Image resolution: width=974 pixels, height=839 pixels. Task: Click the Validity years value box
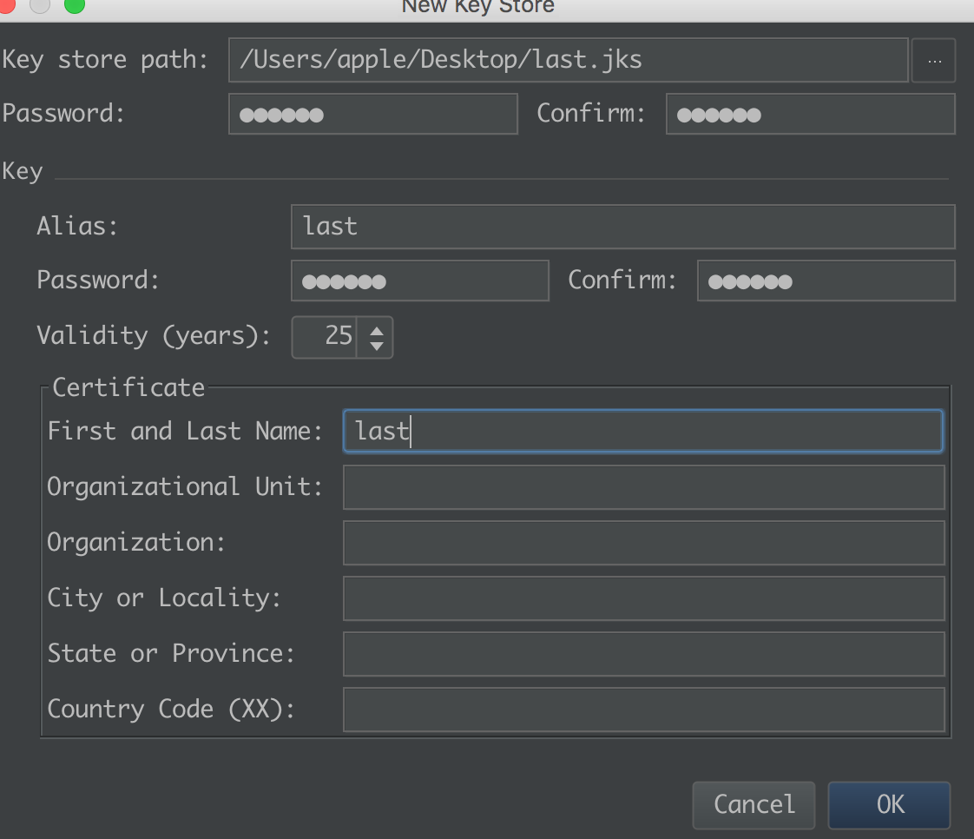tap(325, 338)
